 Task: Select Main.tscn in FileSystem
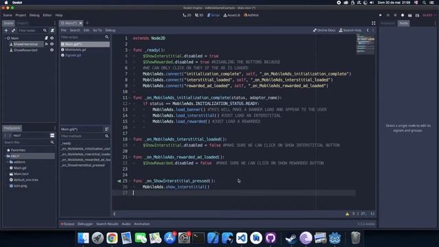(x=21, y=174)
